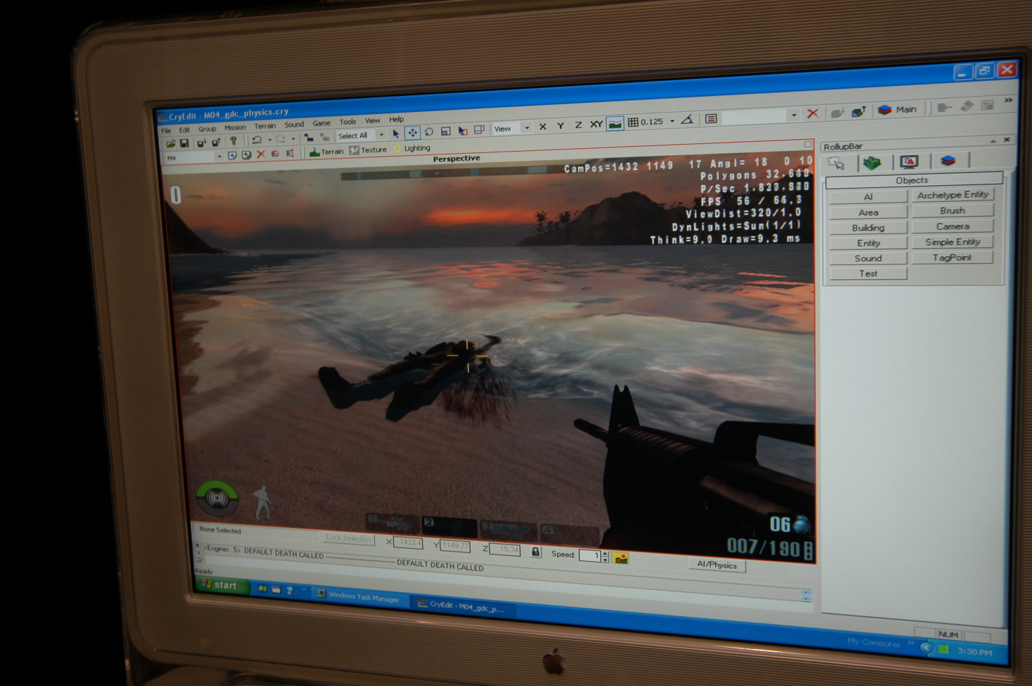Click the red X icon in mission toolbar
This screenshot has height=686, width=1032.
pos(261,154)
